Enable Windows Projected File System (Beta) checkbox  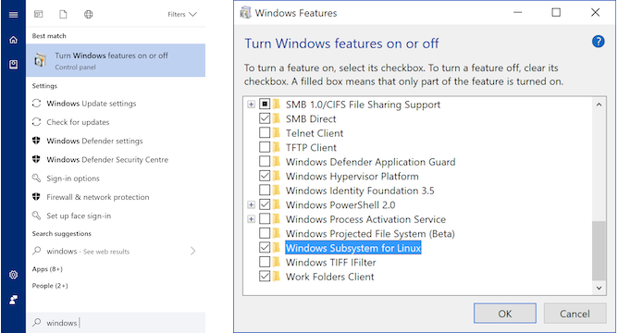point(265,233)
